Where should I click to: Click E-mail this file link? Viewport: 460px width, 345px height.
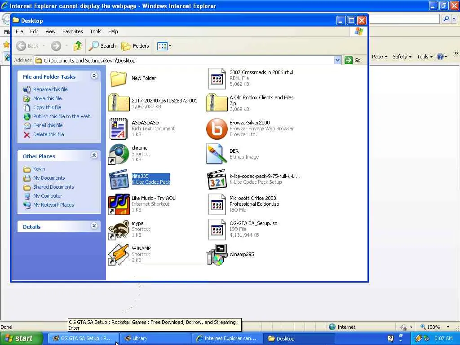48,125
